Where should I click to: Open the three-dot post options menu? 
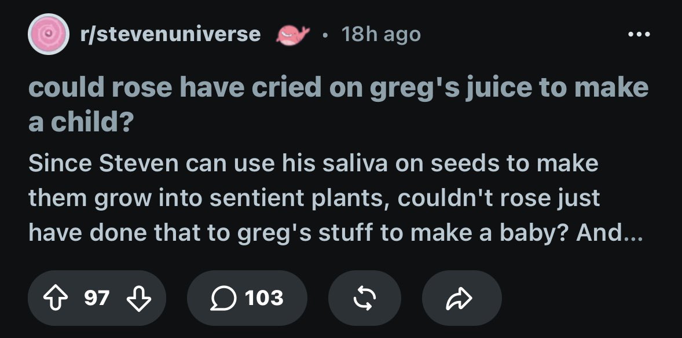[639, 34]
